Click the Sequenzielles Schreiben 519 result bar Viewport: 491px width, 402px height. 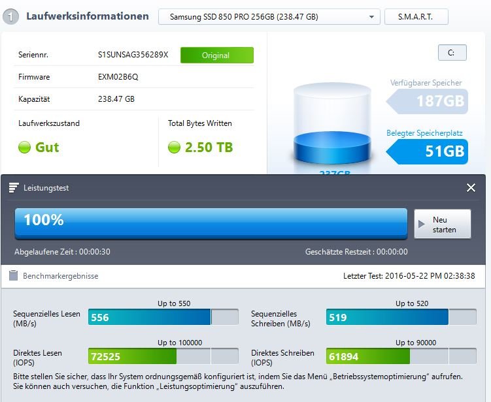(x=401, y=317)
